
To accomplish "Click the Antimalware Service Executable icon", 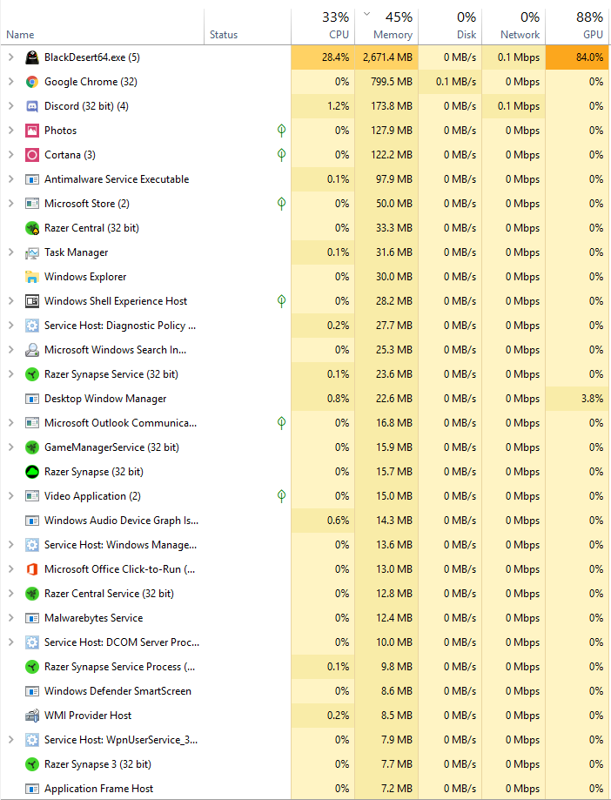I will (32, 179).
